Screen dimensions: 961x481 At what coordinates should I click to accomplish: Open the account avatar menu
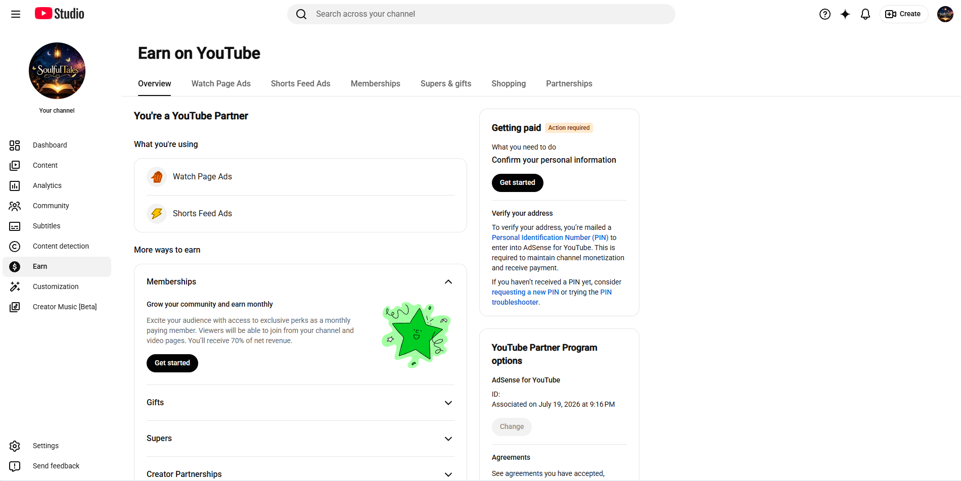tap(945, 14)
